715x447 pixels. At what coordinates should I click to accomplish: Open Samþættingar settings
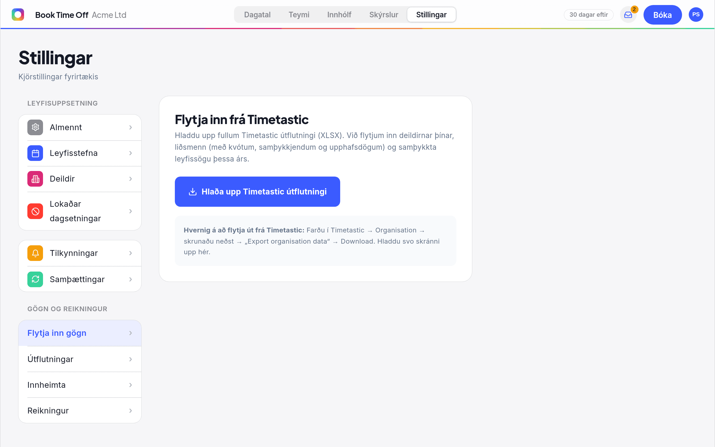click(80, 279)
